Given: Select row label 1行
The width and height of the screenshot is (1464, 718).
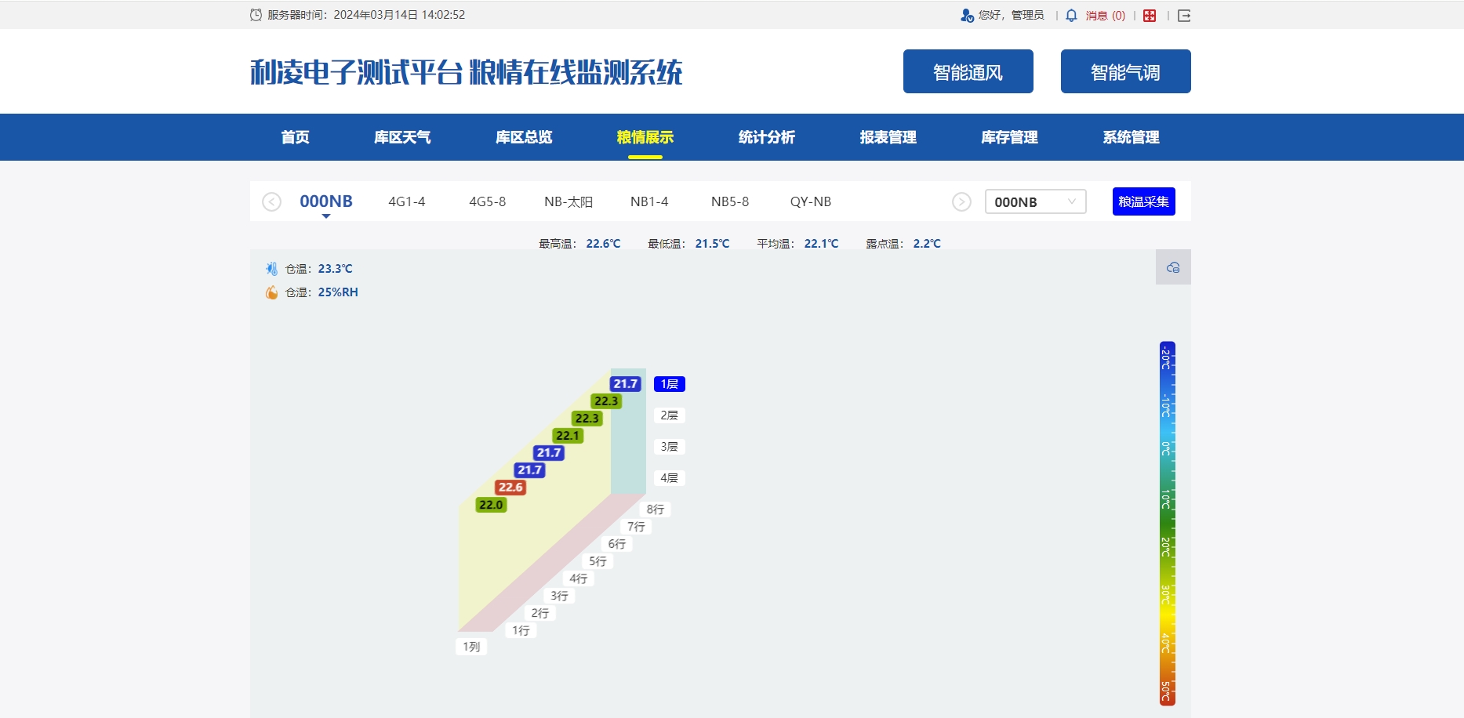Looking at the screenshot, I should coord(521,630).
